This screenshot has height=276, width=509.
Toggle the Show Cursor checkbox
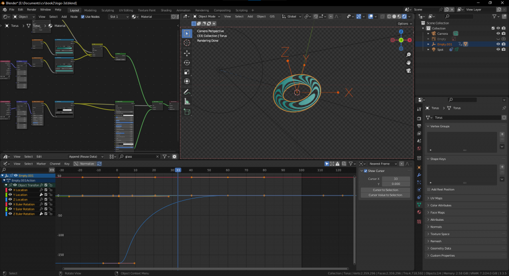[x=365, y=171]
